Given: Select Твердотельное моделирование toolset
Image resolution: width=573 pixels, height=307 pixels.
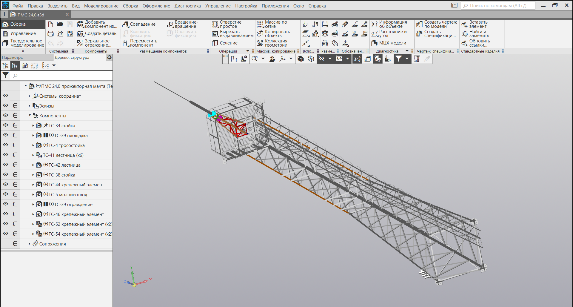Looking at the screenshot, I should [23, 43].
